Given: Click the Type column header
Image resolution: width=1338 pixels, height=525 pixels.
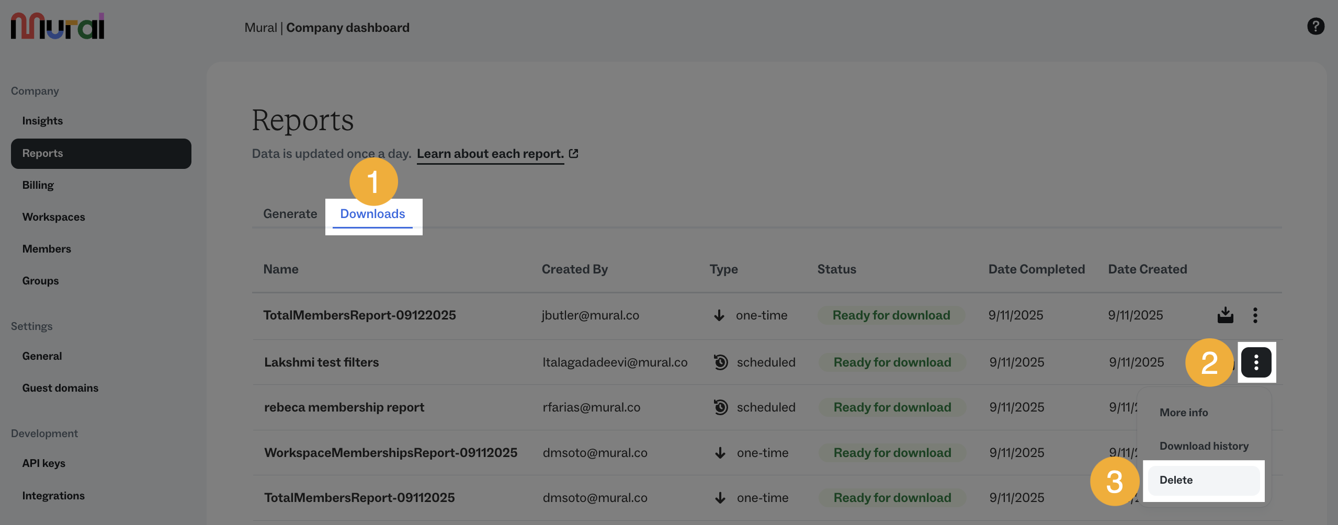Looking at the screenshot, I should tap(723, 269).
